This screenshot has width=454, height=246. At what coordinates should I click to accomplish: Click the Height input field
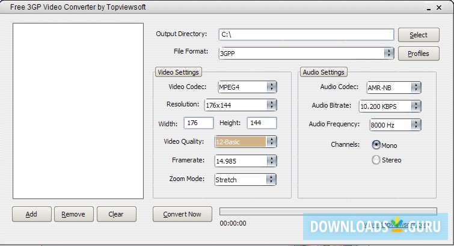pyautogui.click(x=262, y=123)
